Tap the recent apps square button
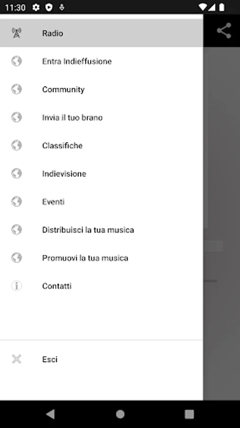 pos(189,414)
